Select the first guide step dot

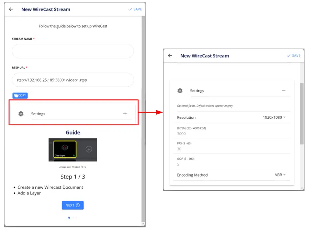click(69, 218)
